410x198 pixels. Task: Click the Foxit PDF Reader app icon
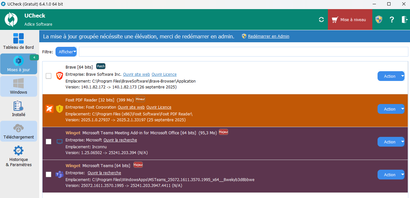coord(49,109)
